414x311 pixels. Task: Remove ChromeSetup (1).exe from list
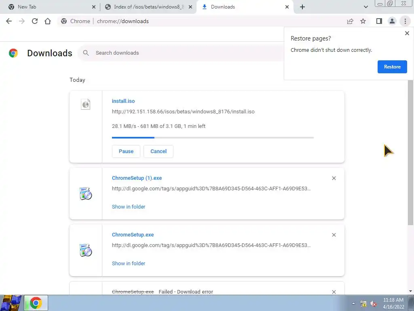(x=334, y=178)
